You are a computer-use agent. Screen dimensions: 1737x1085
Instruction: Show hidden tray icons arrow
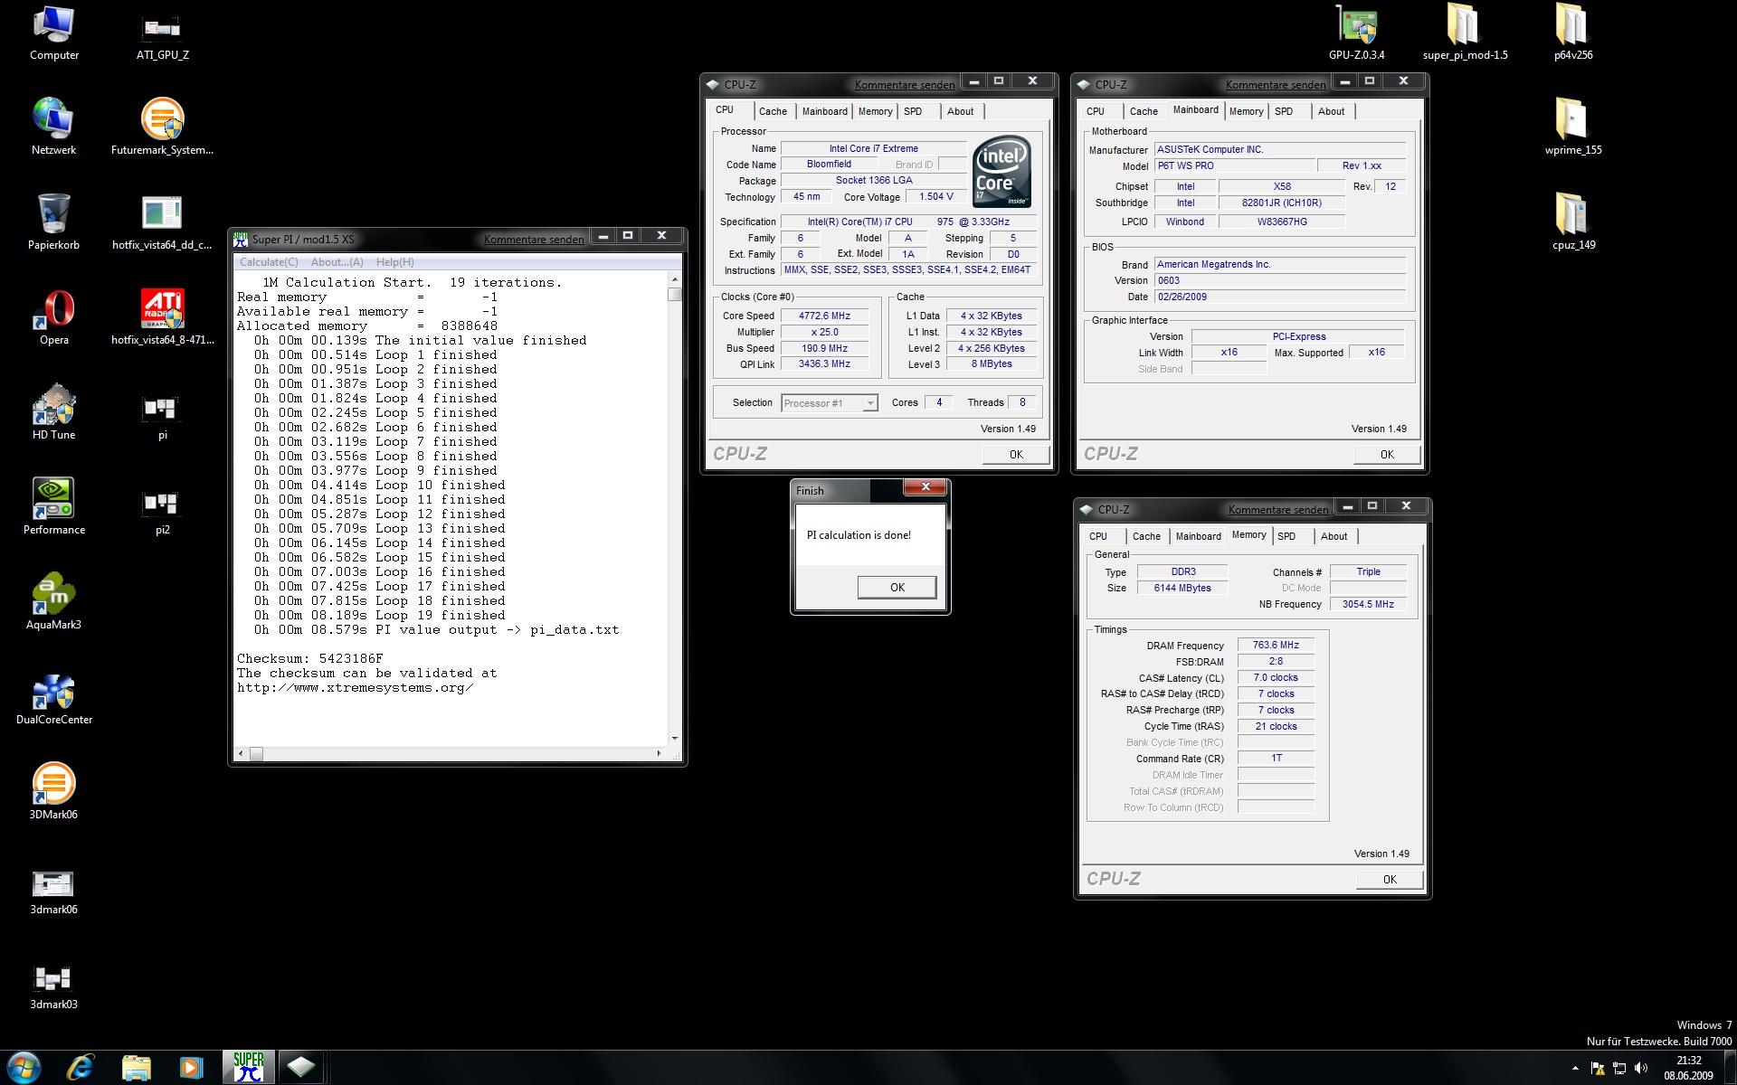pyautogui.click(x=1575, y=1068)
